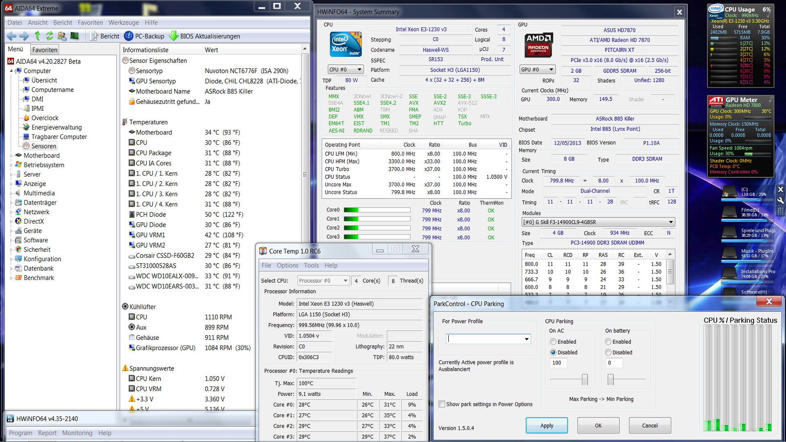Switch to the Favoriten tab
This screenshot has width=786, height=442.
[45, 50]
